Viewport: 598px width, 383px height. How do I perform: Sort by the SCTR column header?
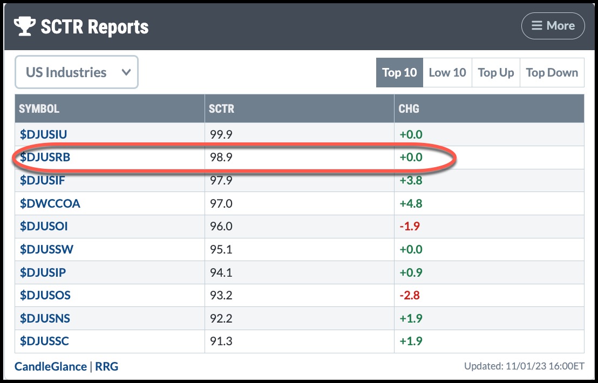click(221, 108)
